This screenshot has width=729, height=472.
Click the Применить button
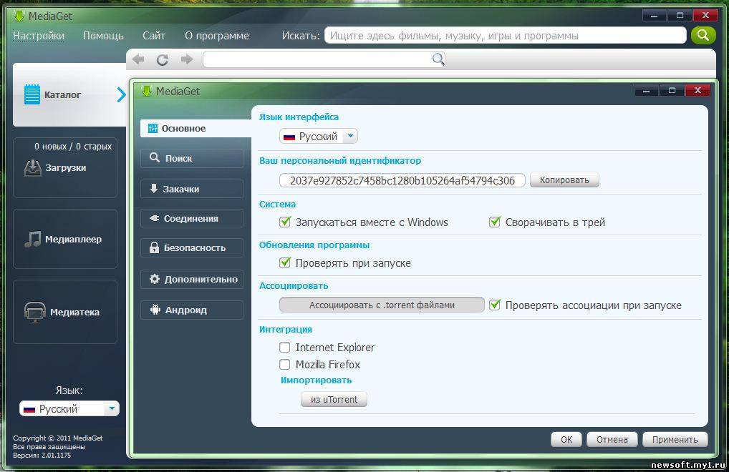coord(675,440)
